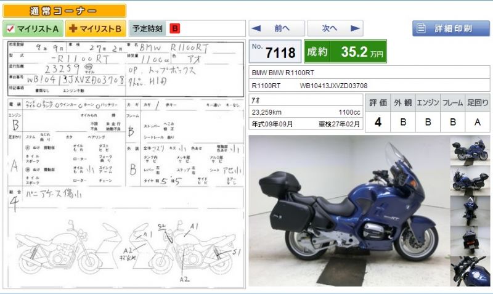Open the main motorcycle photo

pos(349,211)
